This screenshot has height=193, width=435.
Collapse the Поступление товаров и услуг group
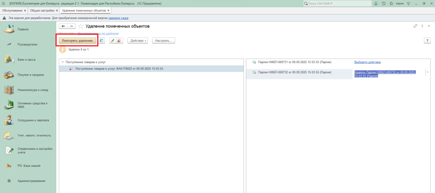(63, 62)
